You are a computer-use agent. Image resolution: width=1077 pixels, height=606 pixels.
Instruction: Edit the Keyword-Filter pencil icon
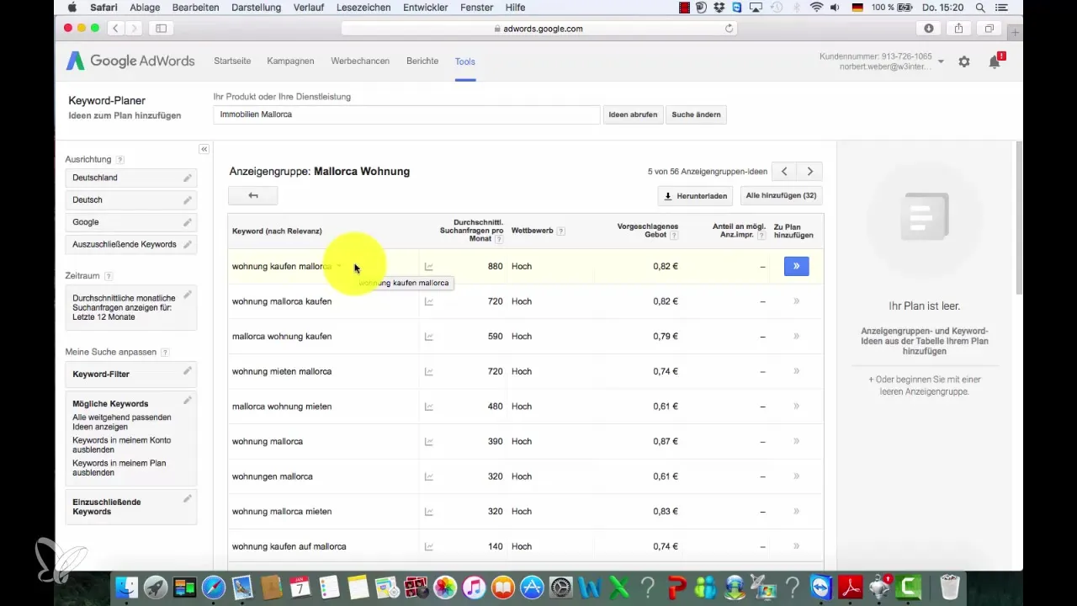188,370
